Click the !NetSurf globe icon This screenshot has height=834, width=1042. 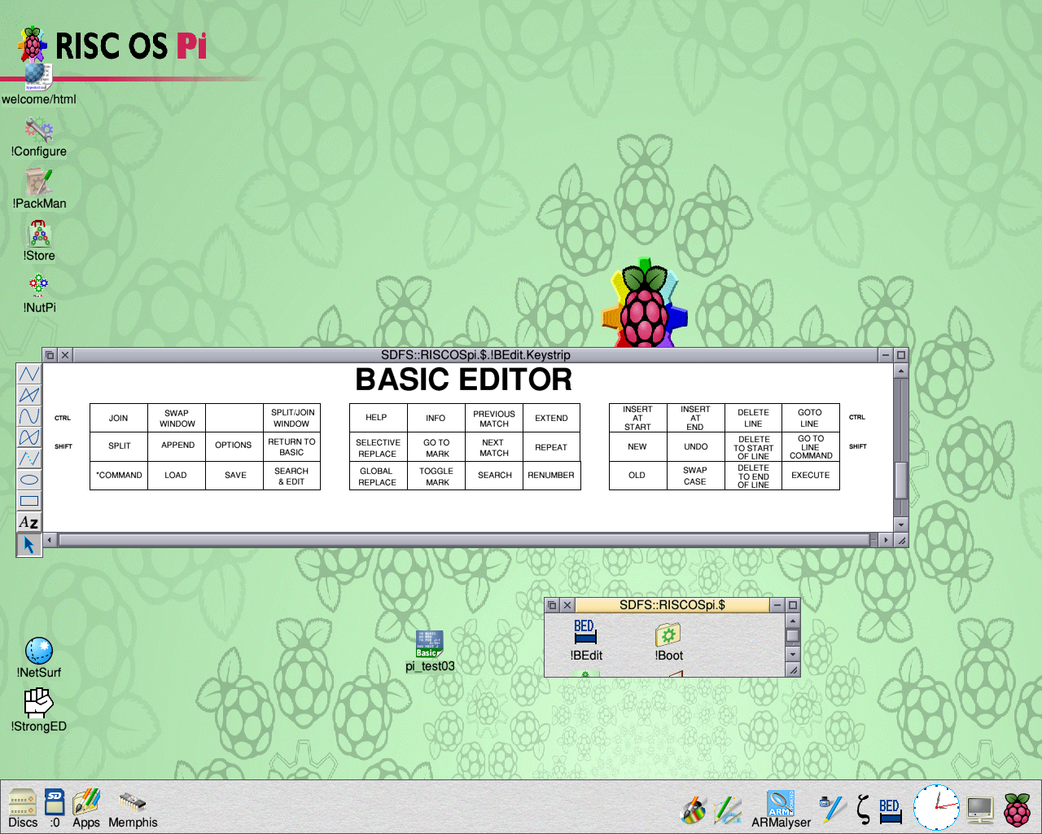(x=39, y=658)
